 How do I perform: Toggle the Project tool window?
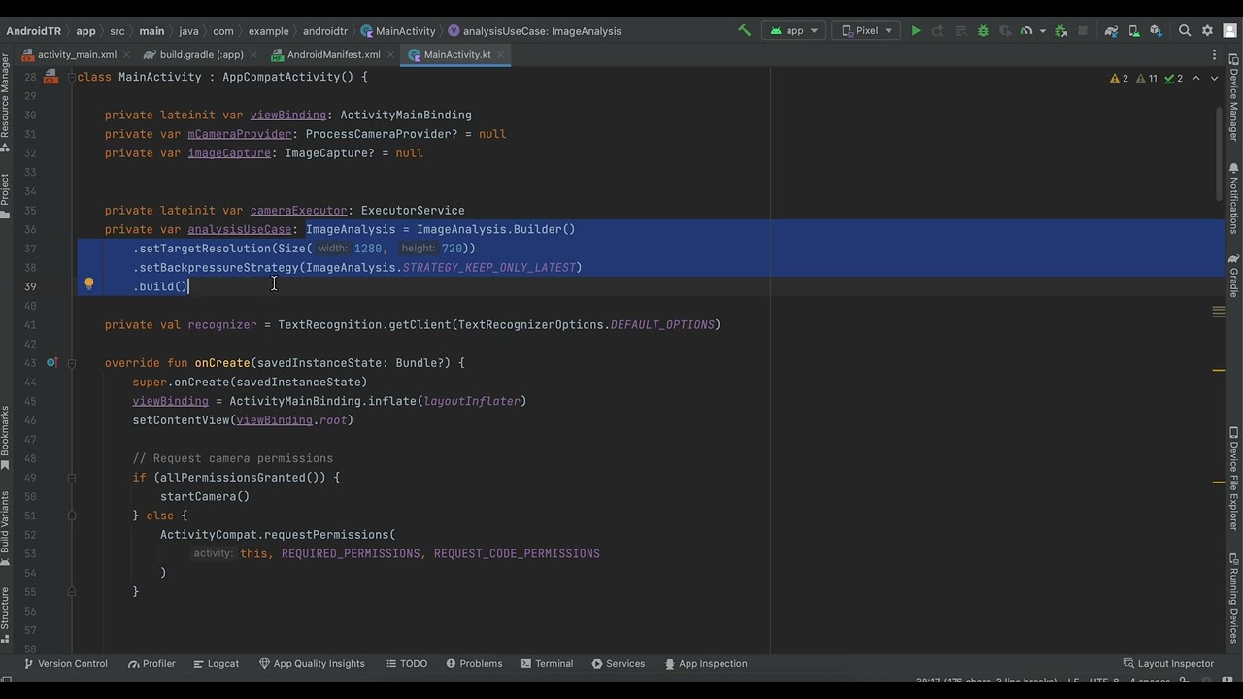tap(6, 195)
